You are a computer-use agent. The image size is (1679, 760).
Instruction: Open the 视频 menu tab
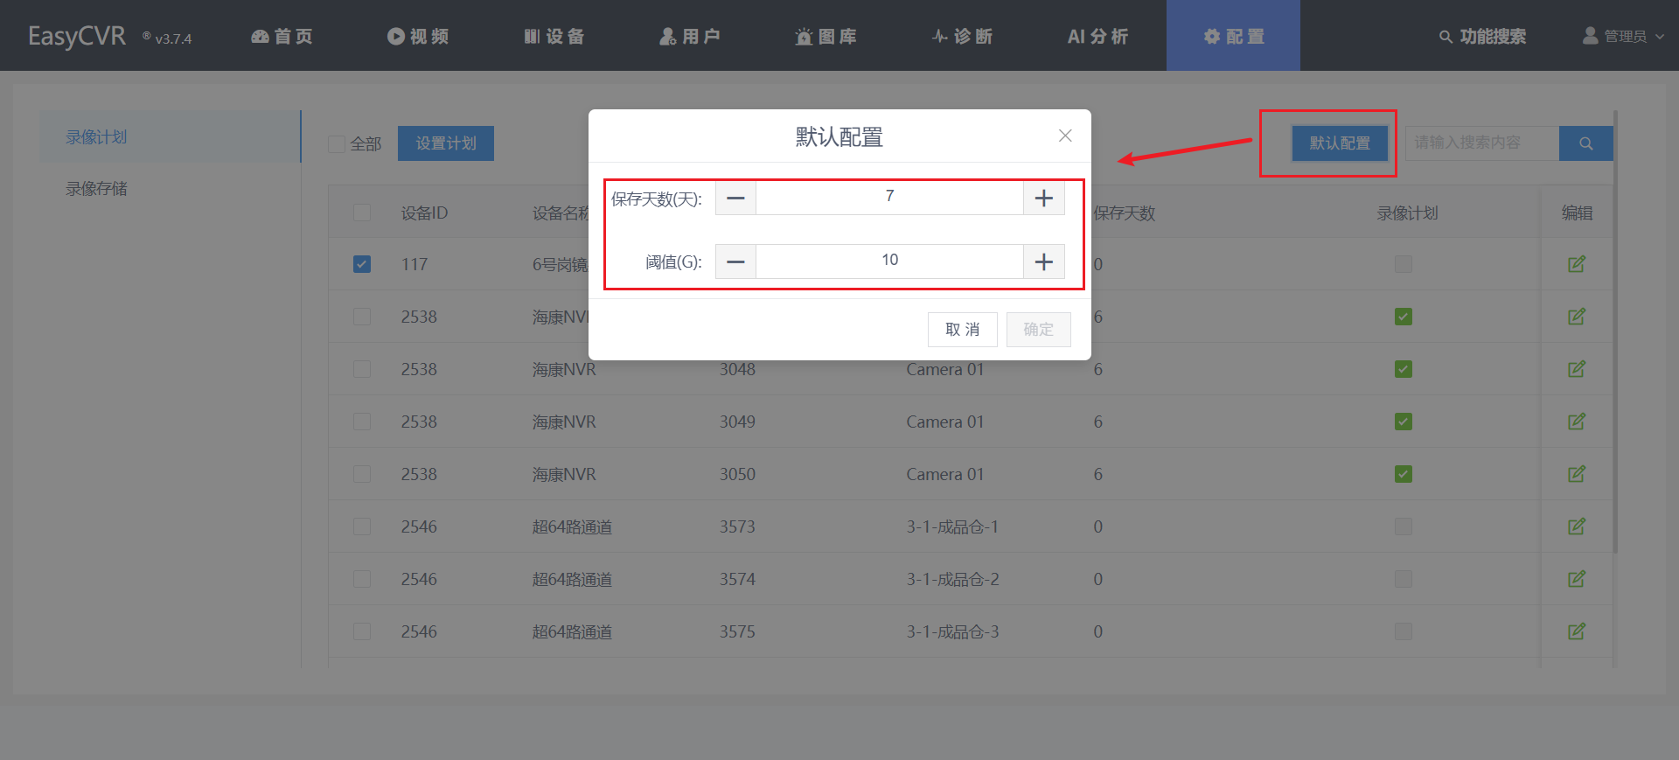coord(418,36)
